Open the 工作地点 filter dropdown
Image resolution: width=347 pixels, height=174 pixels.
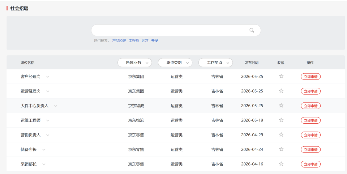215,63
